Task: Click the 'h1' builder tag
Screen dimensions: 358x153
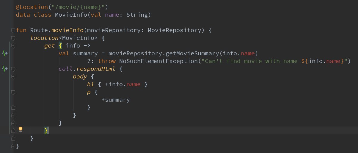Action: tap(91, 84)
